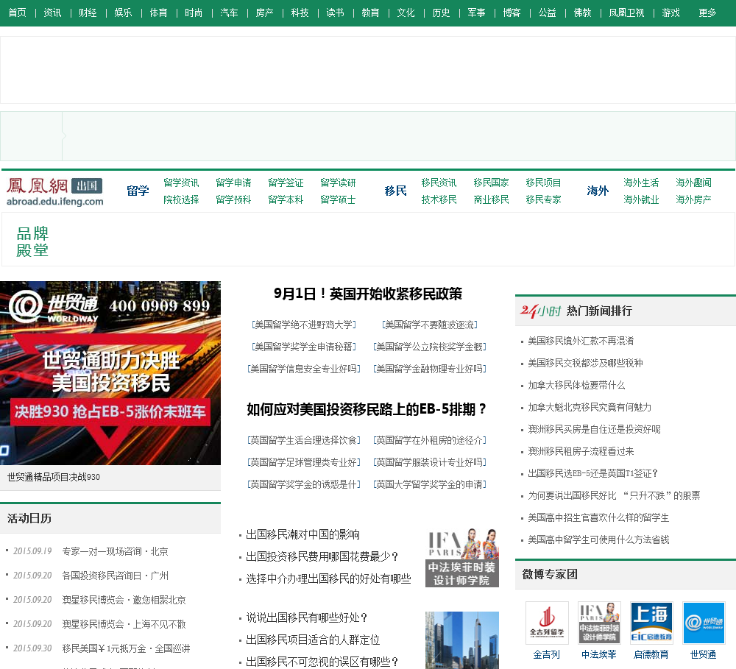
Task: Open 海外房产 sub-navigation link
Action: coord(693,199)
